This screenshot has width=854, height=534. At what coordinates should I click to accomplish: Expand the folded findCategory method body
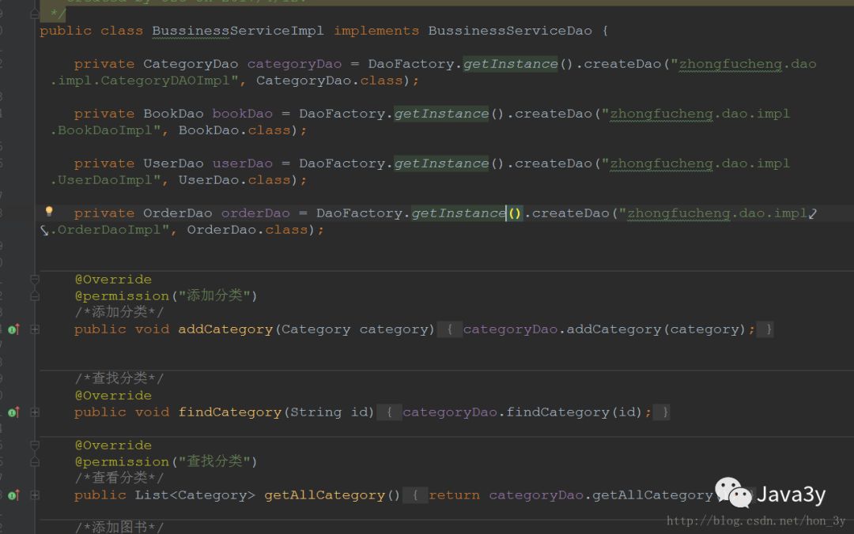[34, 412]
